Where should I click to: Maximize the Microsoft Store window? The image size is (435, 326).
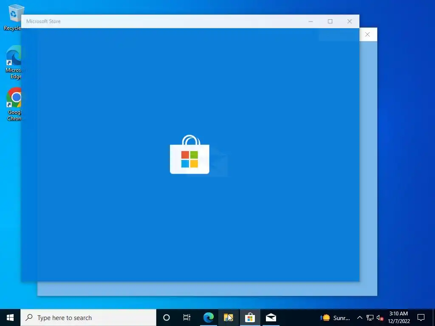tap(330, 21)
